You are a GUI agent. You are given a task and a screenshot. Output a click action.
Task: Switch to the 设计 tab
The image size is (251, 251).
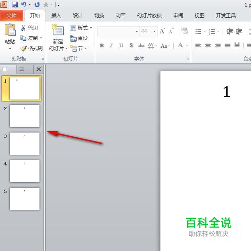point(78,16)
